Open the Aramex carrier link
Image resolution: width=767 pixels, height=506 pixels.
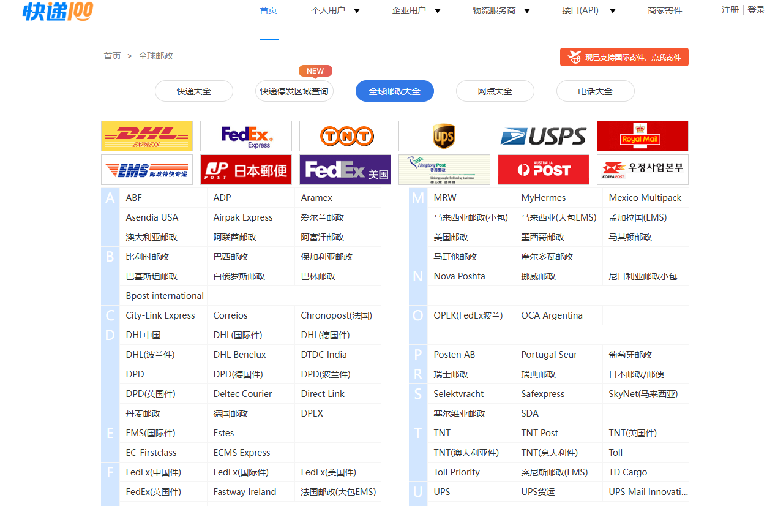coord(316,198)
